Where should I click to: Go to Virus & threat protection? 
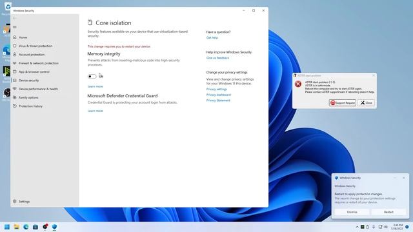[x=35, y=46]
